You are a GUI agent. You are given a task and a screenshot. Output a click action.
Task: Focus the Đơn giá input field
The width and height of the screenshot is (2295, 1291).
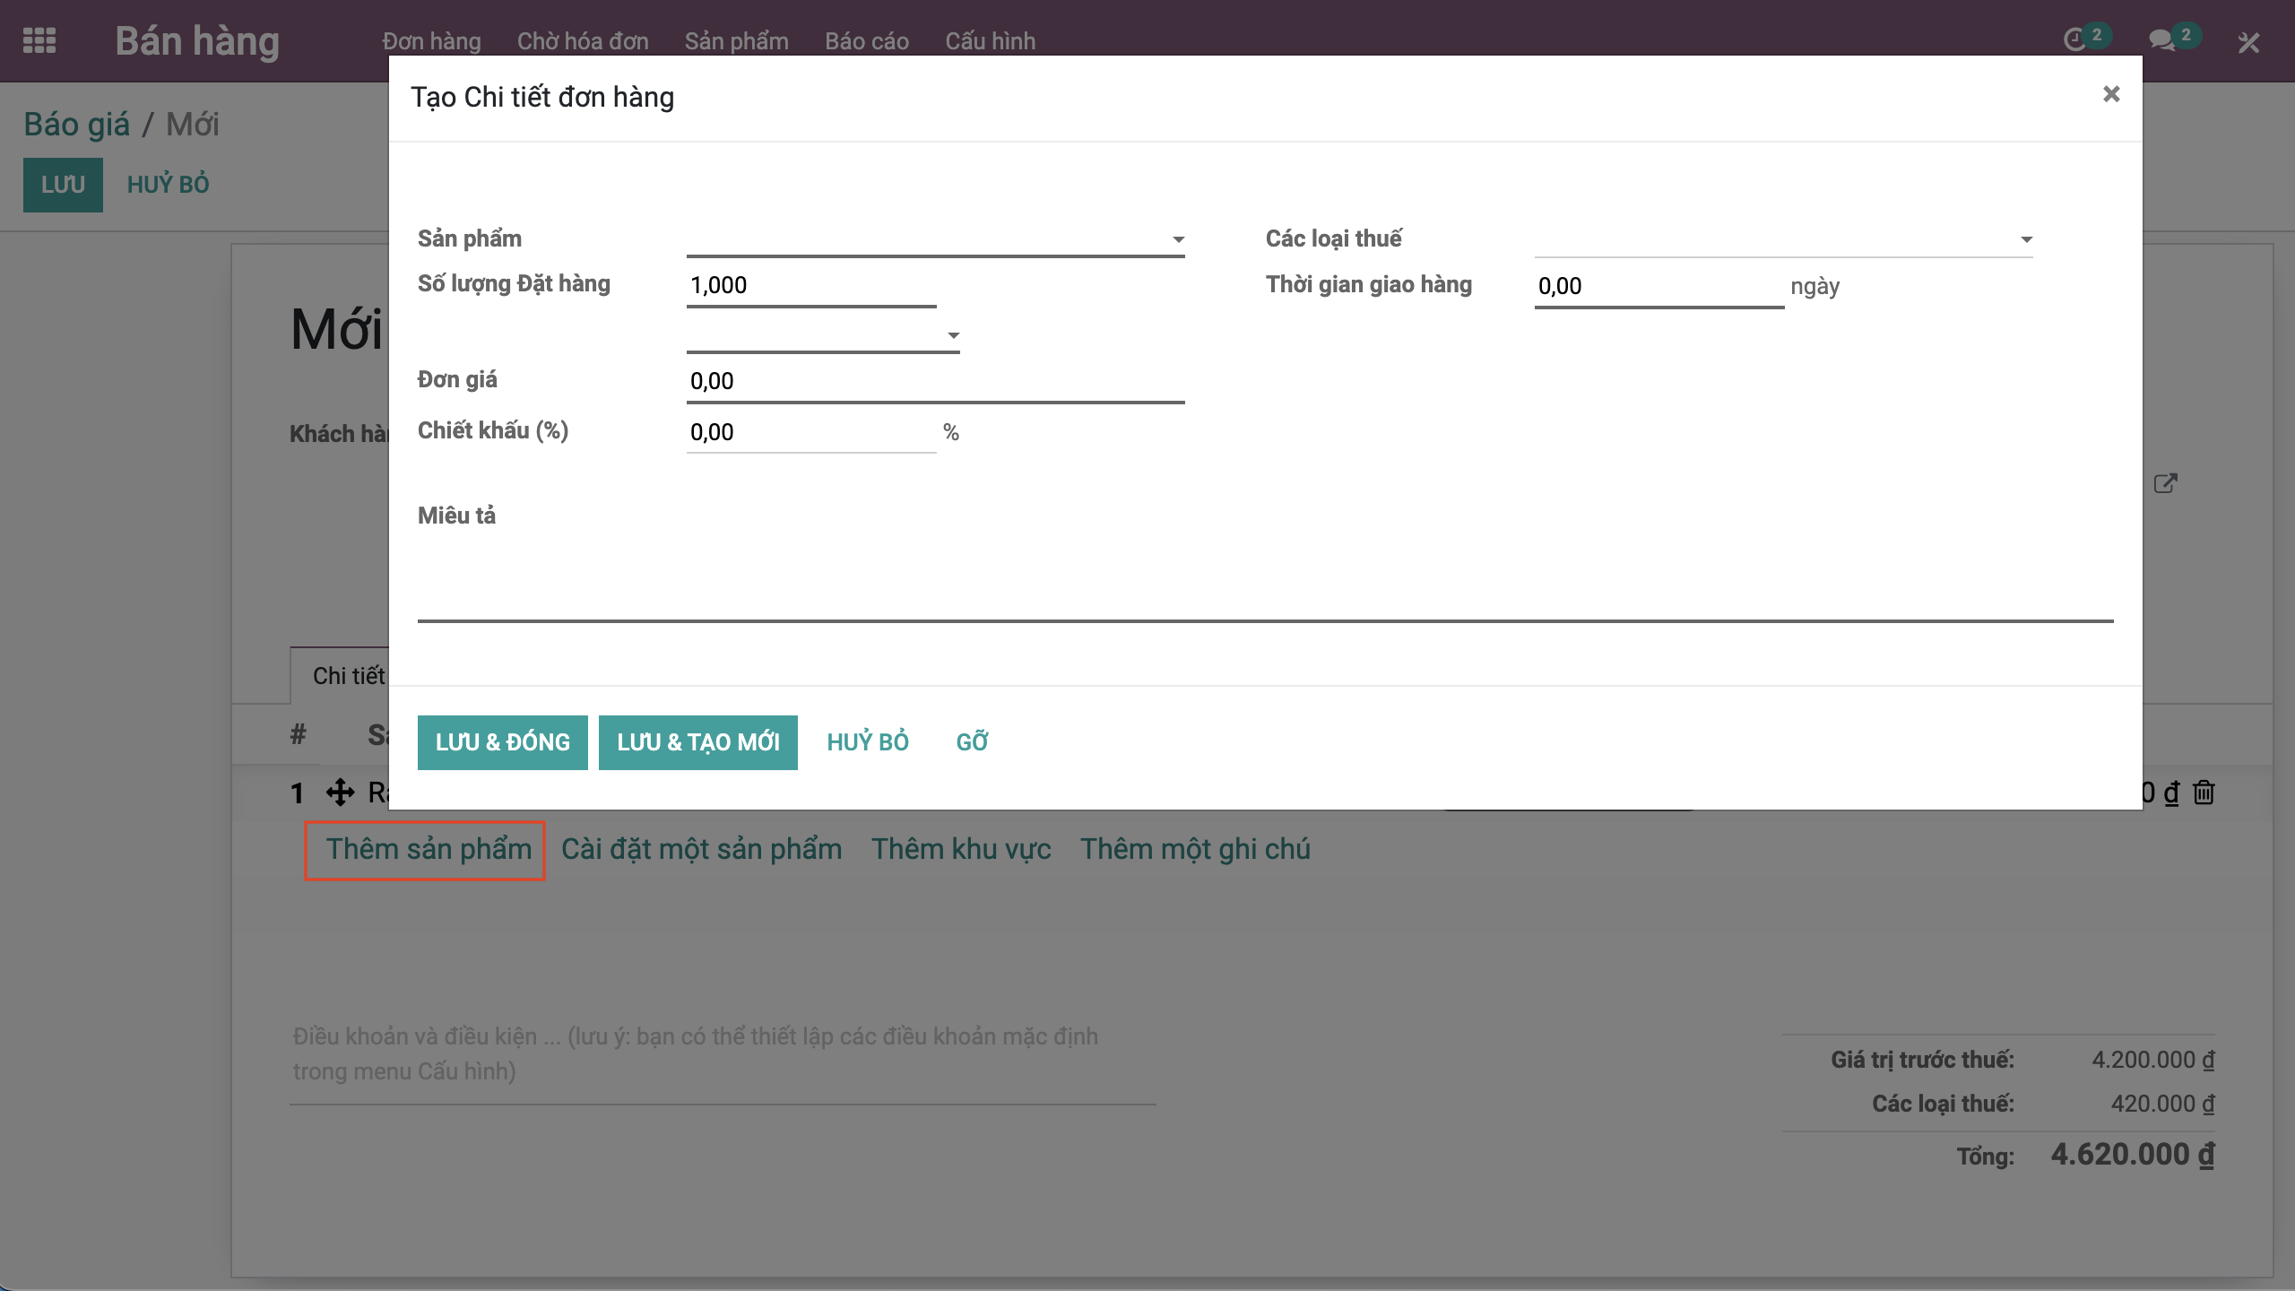click(934, 382)
